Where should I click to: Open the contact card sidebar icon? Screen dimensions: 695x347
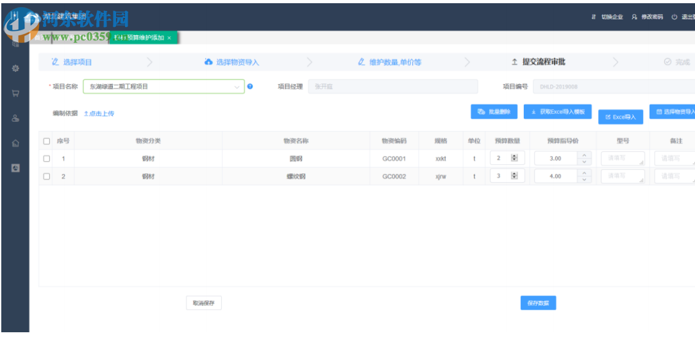[x=15, y=168]
